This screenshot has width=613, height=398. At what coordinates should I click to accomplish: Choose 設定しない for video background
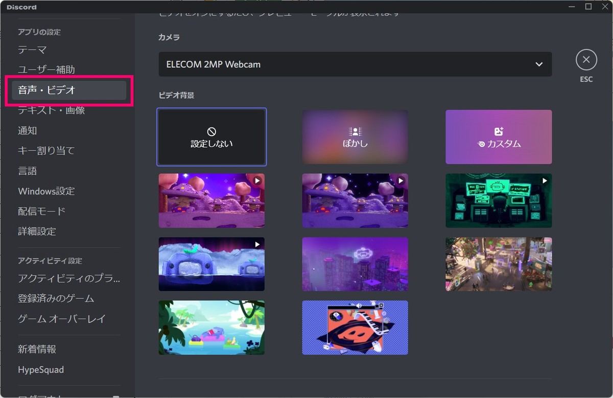211,137
